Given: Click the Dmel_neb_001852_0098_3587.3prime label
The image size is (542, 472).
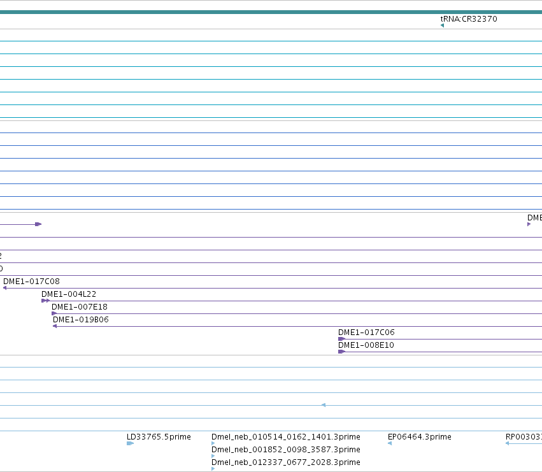Looking at the screenshot, I should (x=286, y=450).
